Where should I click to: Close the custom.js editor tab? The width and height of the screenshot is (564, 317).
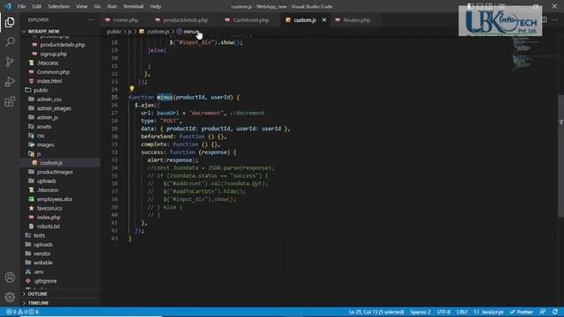(x=324, y=19)
